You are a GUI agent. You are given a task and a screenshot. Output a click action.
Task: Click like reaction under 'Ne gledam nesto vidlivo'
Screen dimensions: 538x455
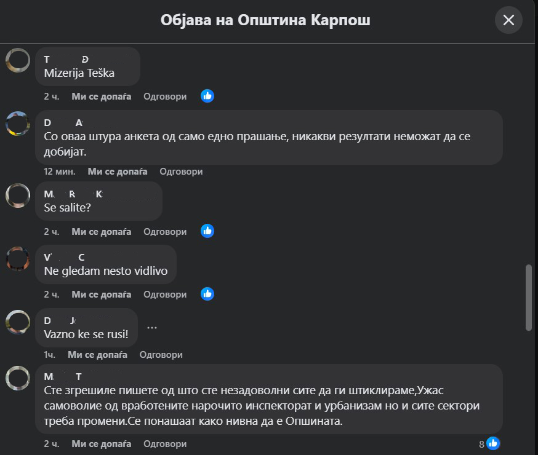pos(207,294)
